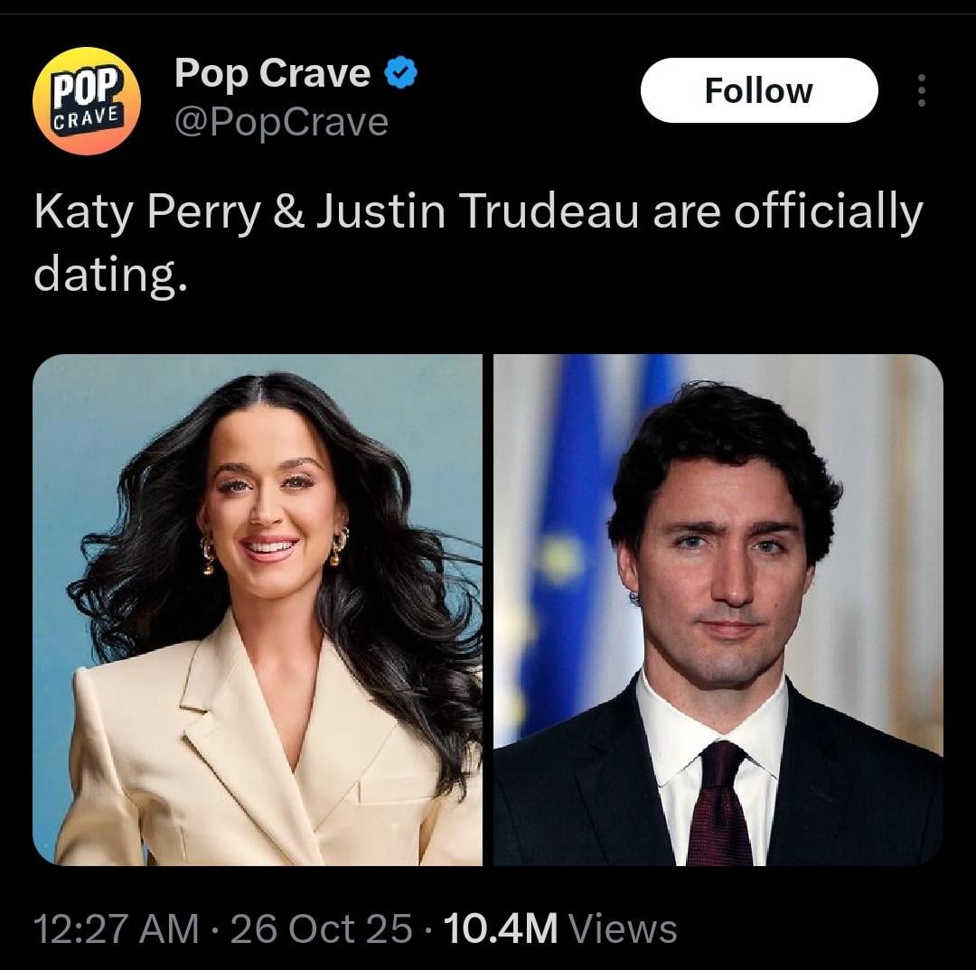Open the @PopCrave handle link

281,122
